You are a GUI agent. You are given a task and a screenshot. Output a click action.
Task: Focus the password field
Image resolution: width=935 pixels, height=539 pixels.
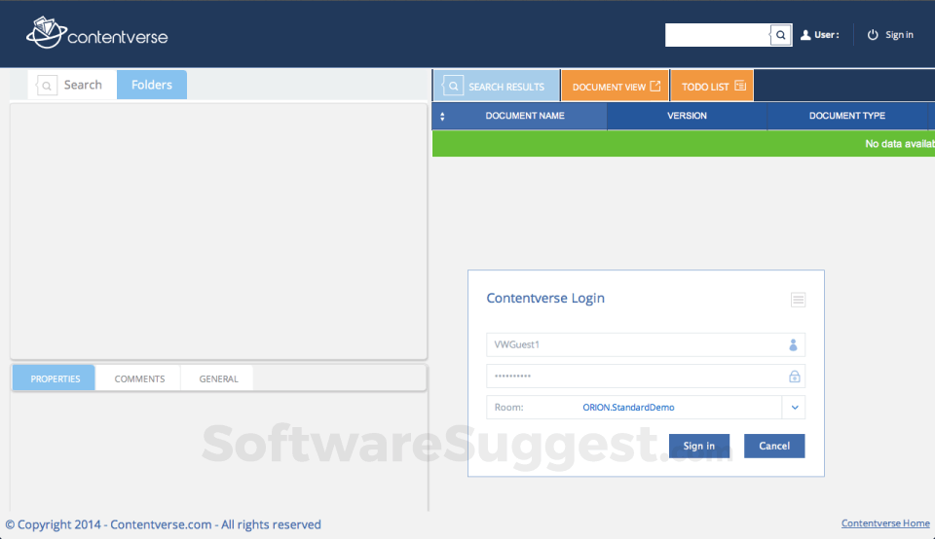[646, 377]
